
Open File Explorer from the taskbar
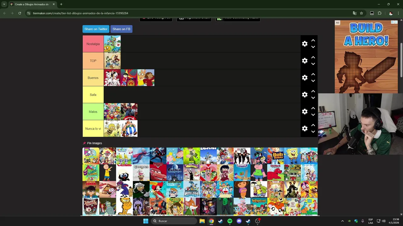202,221
